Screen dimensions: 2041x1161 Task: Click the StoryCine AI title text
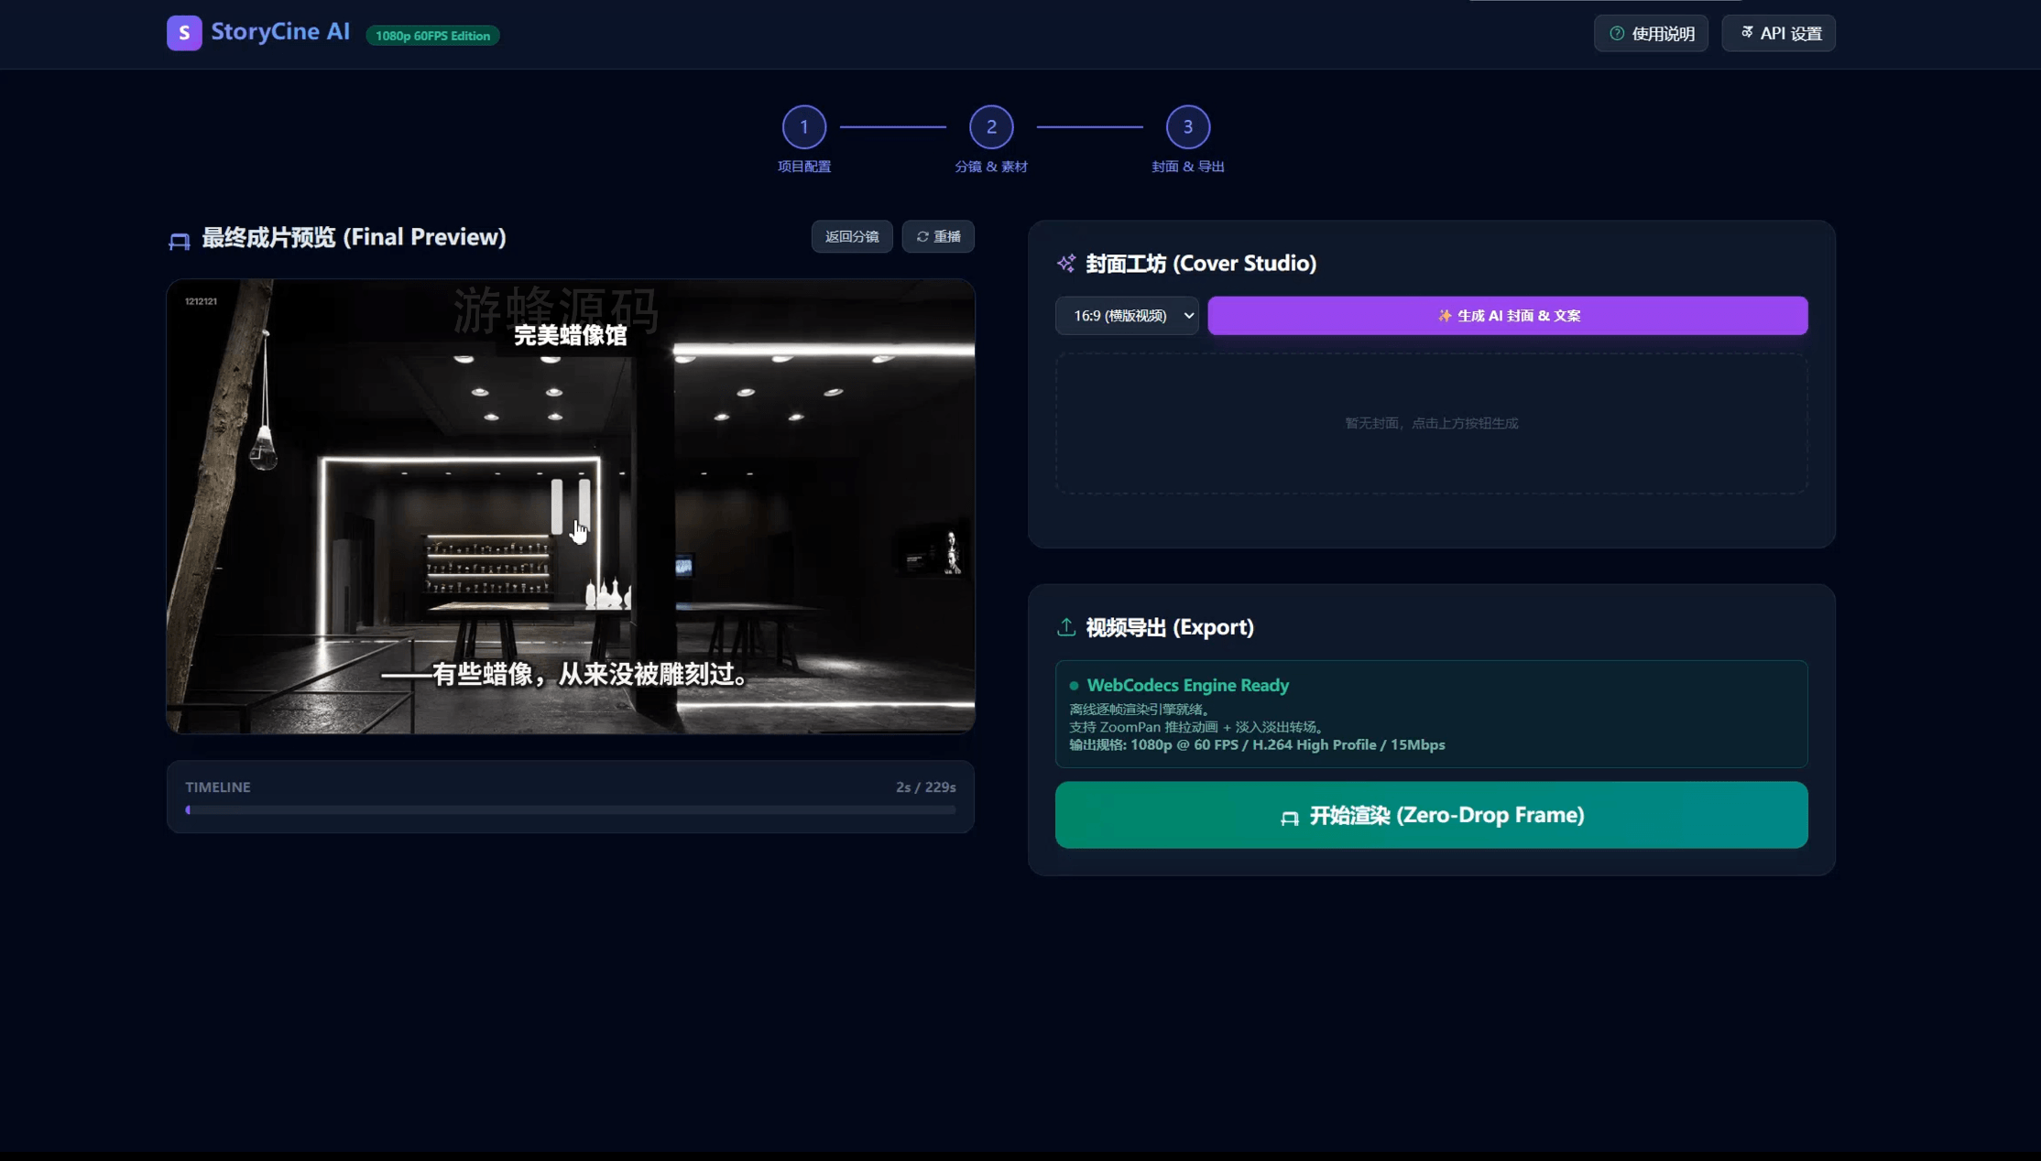pos(280,32)
